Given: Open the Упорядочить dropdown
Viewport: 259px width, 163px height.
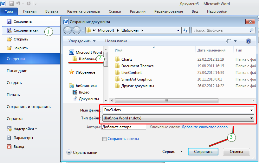Looking at the screenshot, I should [82, 41].
